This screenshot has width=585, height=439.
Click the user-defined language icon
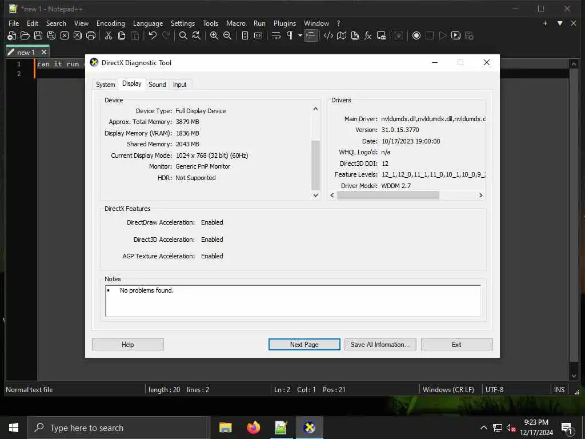328,36
